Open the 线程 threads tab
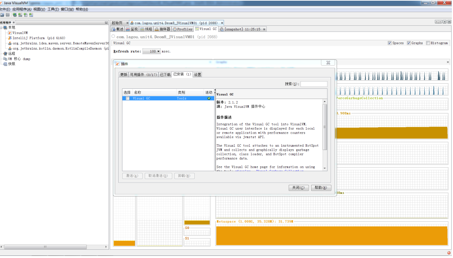 coord(146,29)
